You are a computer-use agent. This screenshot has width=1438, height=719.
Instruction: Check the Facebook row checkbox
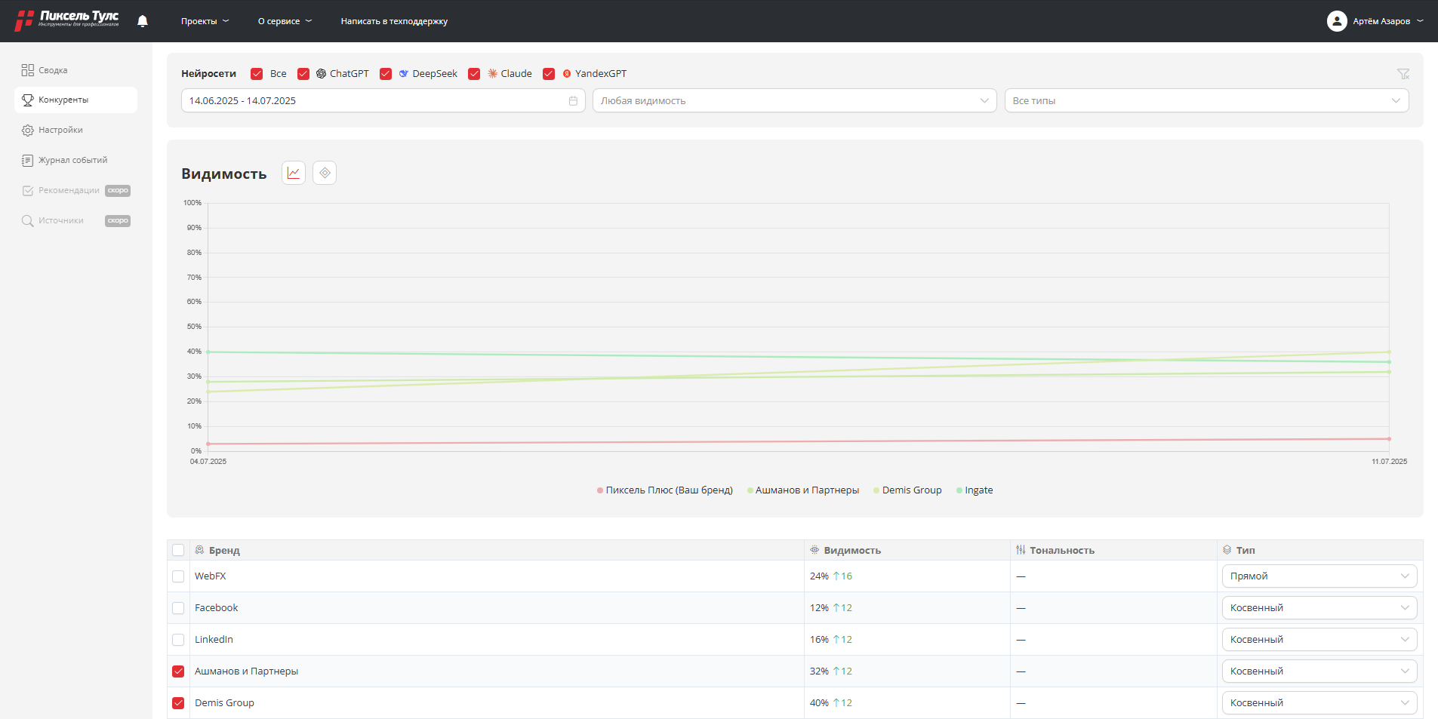pos(178,608)
